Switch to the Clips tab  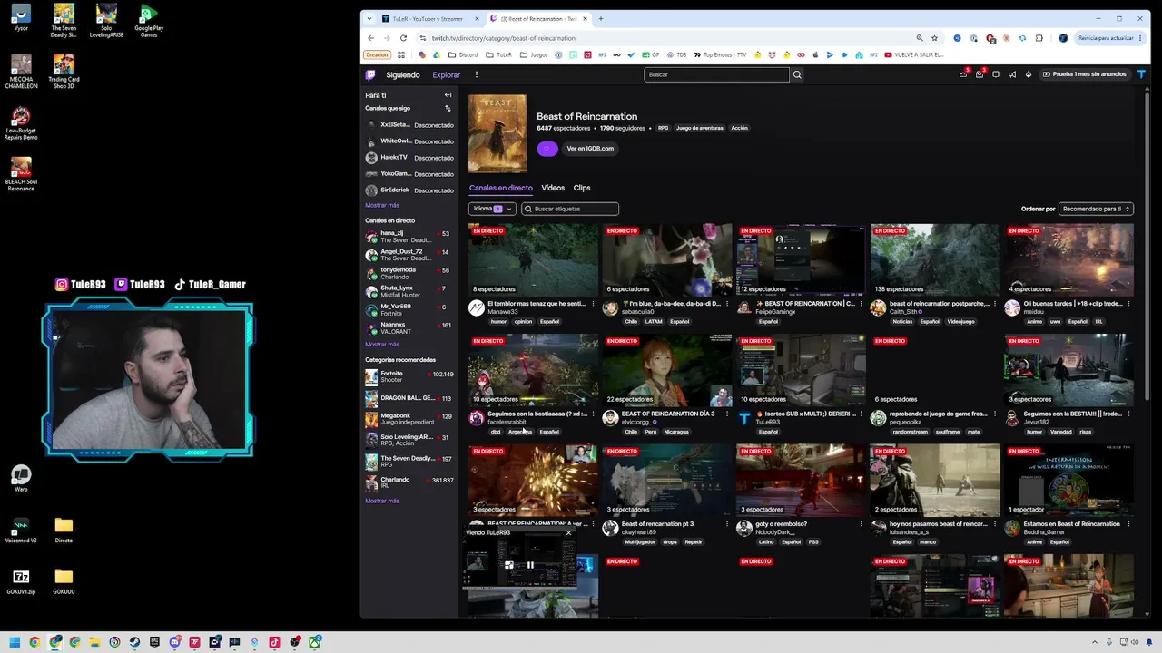582,188
